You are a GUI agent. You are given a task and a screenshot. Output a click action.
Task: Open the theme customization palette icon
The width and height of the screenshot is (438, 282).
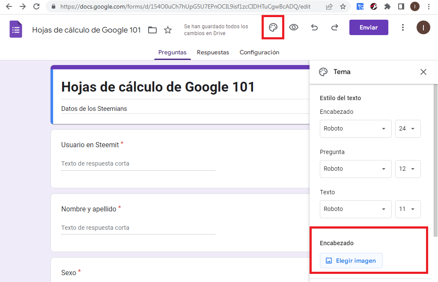273,27
